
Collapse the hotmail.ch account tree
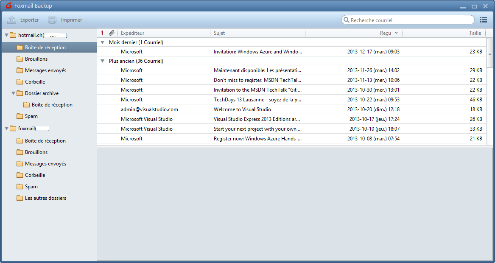click(6, 35)
